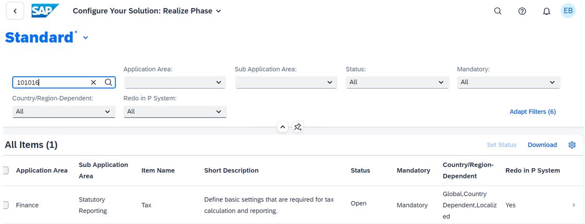This screenshot has height=224, width=585.
Task: Click the SAP logo
Action: pyautogui.click(x=45, y=11)
